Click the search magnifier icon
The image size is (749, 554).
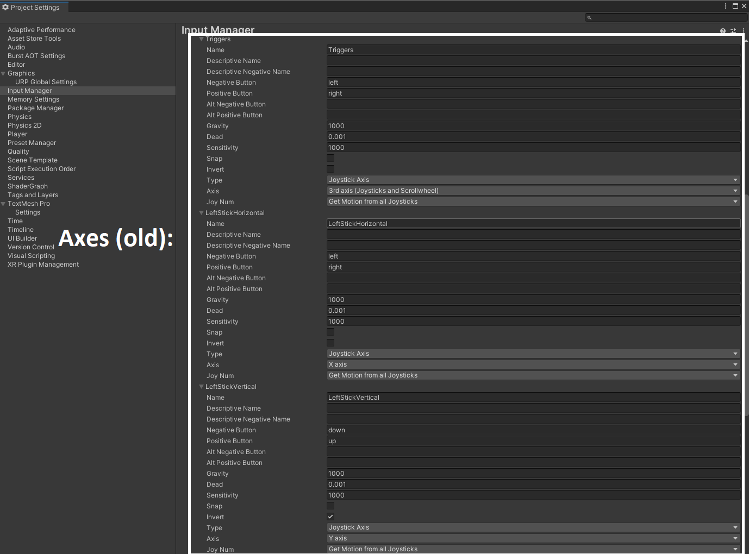pyautogui.click(x=589, y=17)
